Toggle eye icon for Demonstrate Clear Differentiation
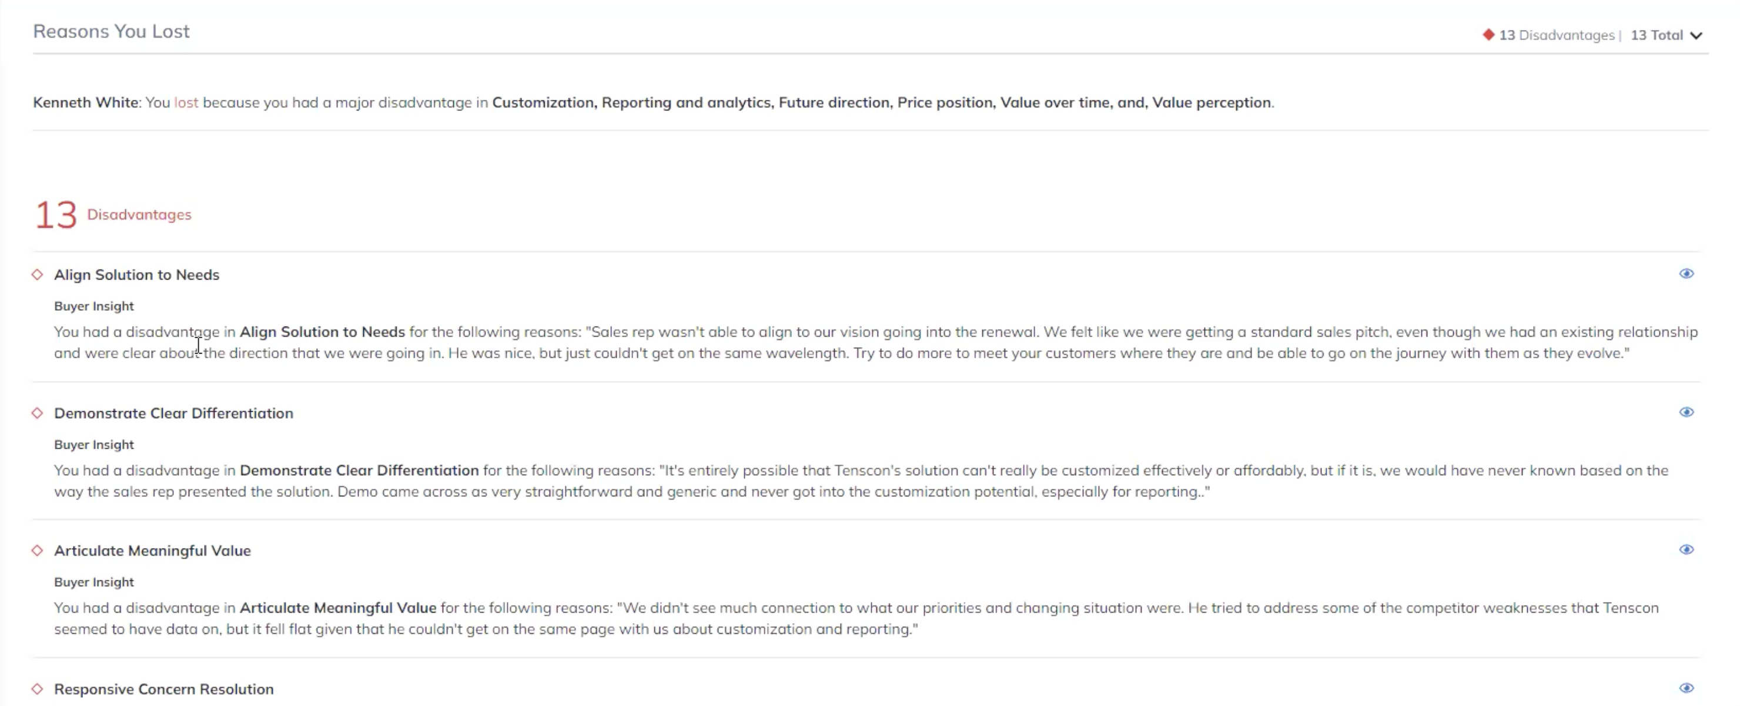The height and width of the screenshot is (706, 1740). tap(1686, 412)
